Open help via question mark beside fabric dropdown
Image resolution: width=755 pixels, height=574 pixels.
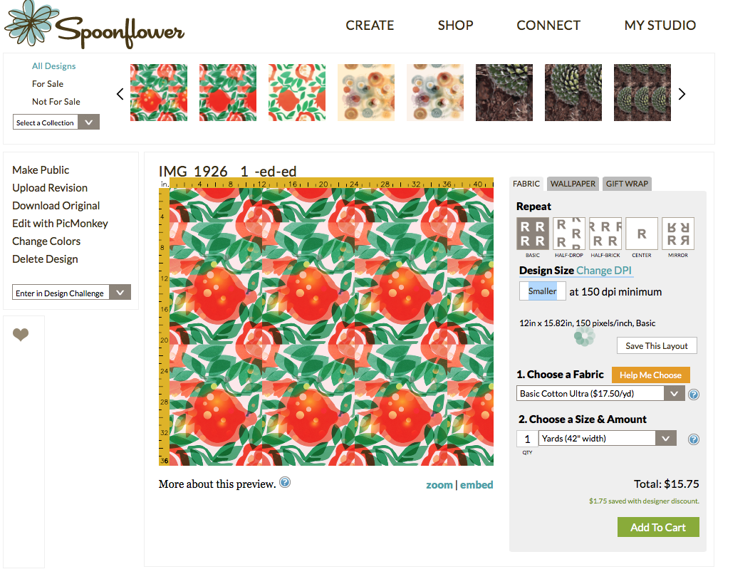[693, 394]
